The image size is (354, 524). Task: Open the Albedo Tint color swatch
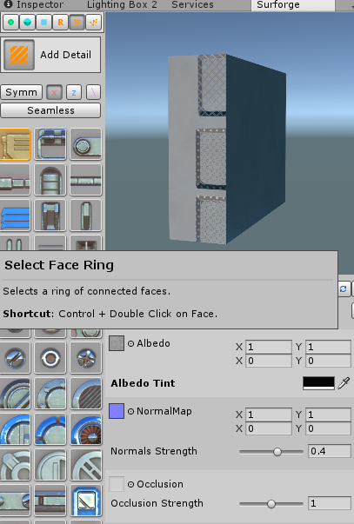[x=318, y=383]
